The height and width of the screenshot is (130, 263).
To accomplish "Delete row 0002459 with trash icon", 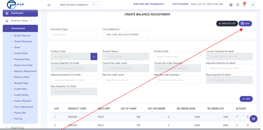I will [248, 117].
